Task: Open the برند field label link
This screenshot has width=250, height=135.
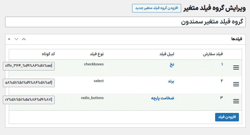Action: pyautogui.click(x=171, y=81)
